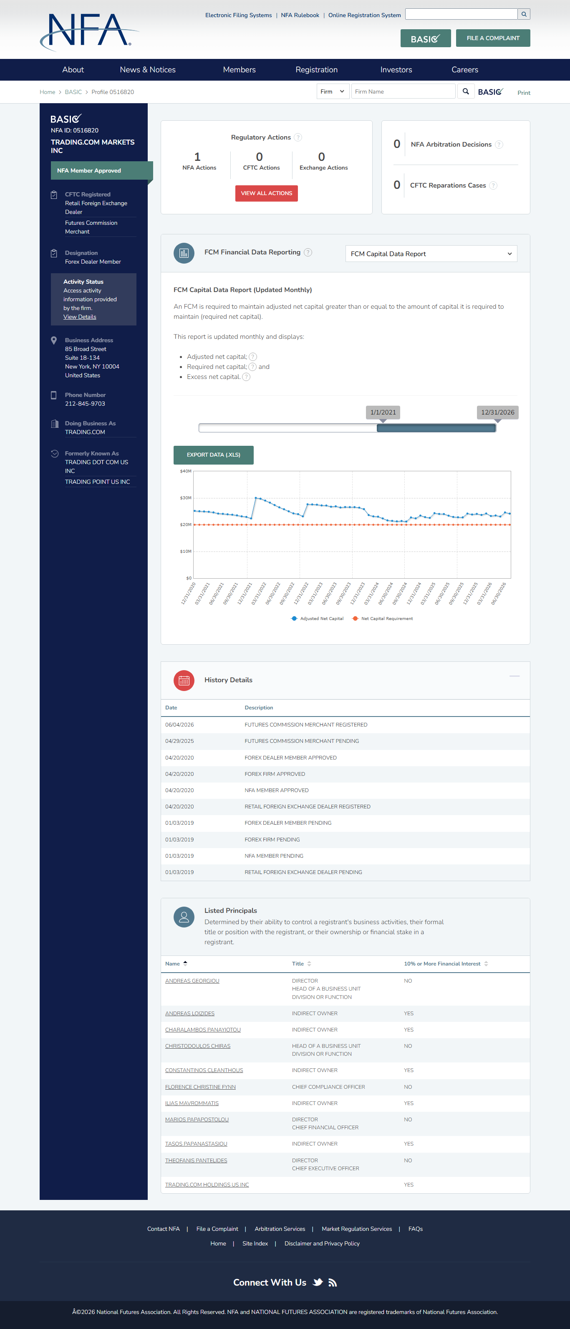Click the BASIC logo beside firm search
Image resolution: width=570 pixels, height=1329 pixels.
(x=490, y=92)
